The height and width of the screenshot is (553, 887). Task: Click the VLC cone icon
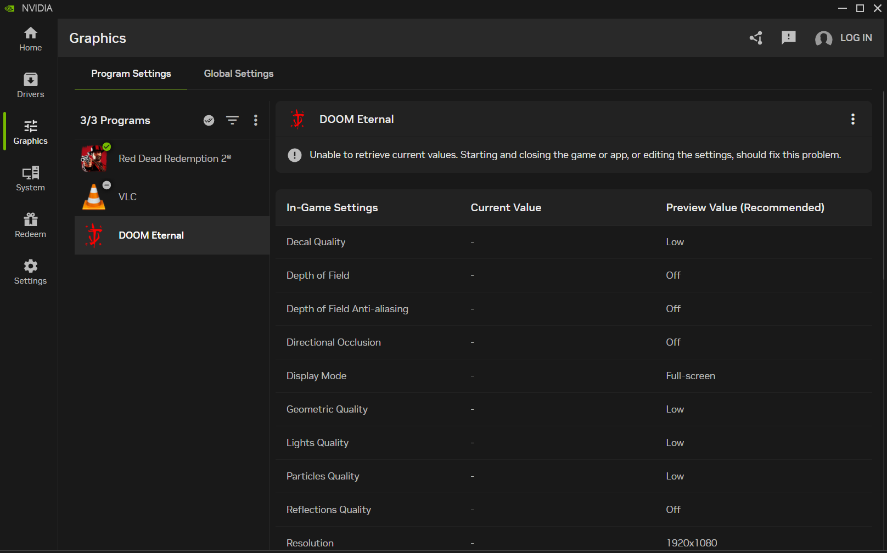point(94,197)
